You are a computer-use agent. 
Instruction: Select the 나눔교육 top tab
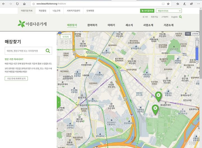(56, 11)
